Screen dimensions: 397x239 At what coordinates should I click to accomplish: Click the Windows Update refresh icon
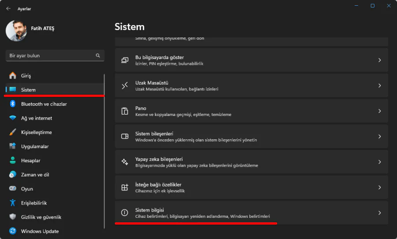click(13, 231)
